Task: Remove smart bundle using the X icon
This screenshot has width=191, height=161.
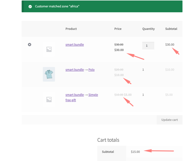Action: [30, 45]
